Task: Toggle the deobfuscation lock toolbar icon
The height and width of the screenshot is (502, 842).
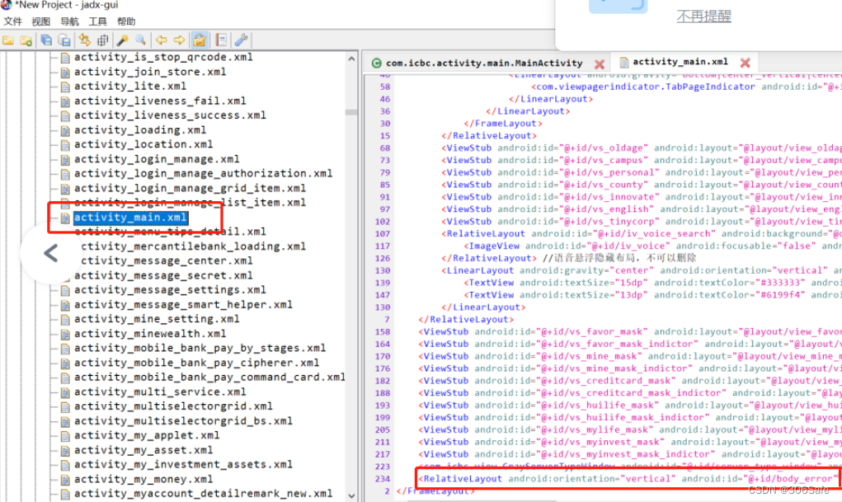Action: point(200,40)
